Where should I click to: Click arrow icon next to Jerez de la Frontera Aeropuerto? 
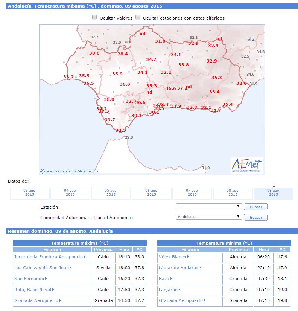pyautogui.click(x=85, y=257)
